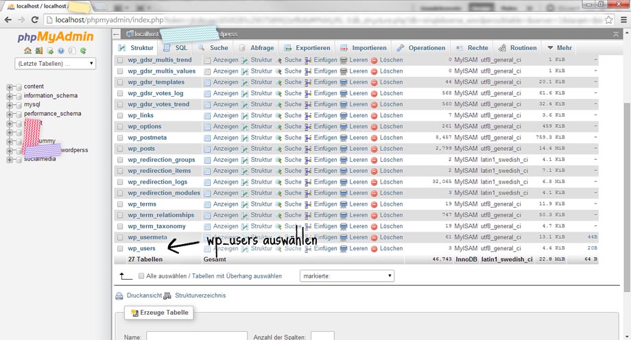The width and height of the screenshot is (631, 340).
Task: Click search icon for wp_redirection_groups row
Action: click(x=278, y=160)
